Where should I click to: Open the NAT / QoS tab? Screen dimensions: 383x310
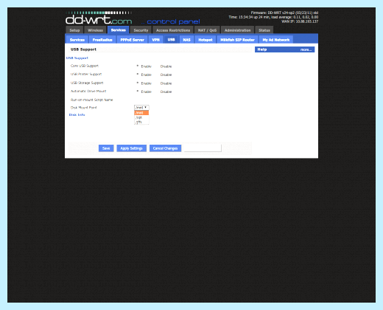[207, 30]
